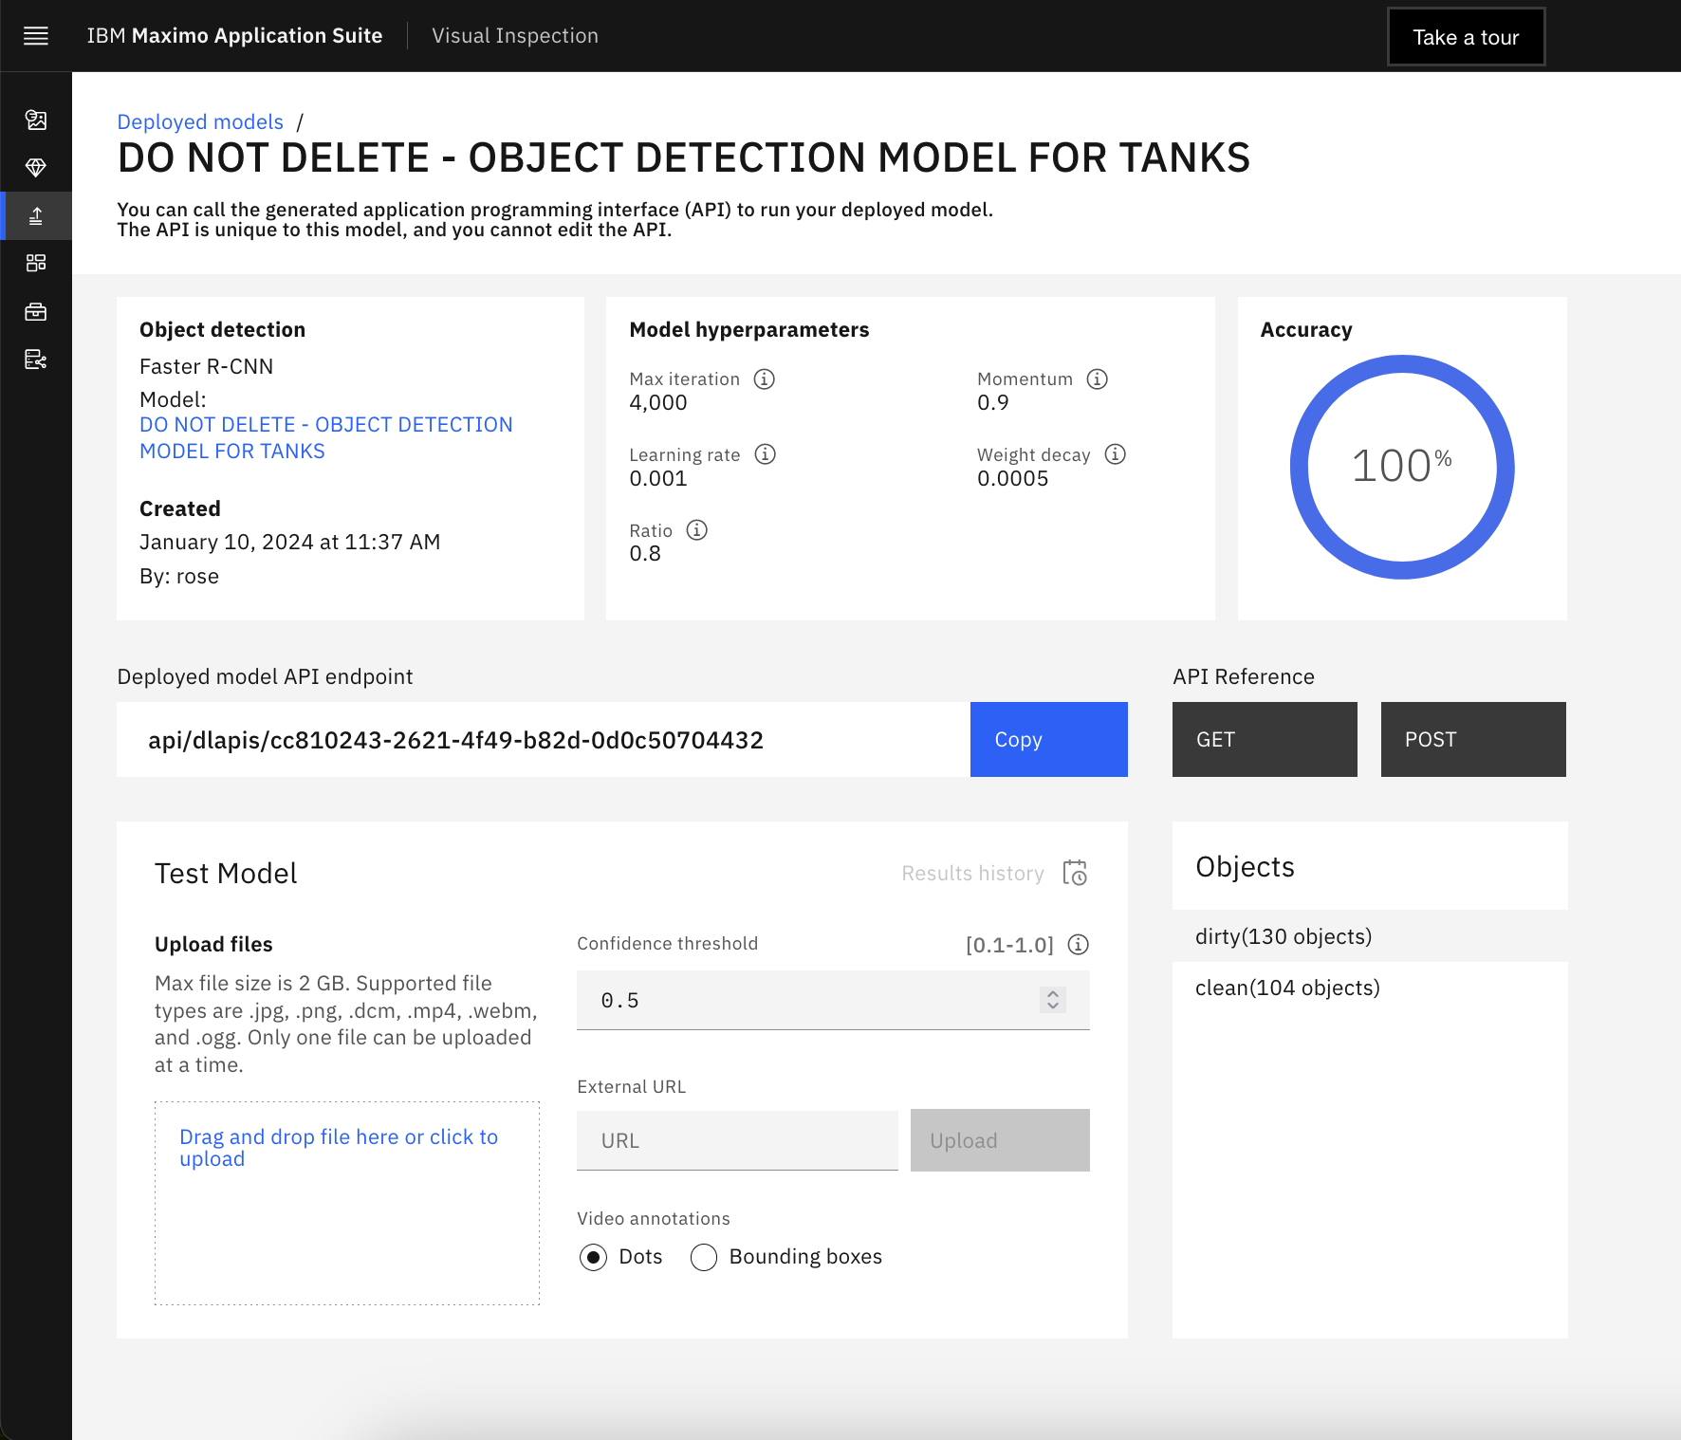The height and width of the screenshot is (1440, 1681).
Task: Click the [0.1-1.0] range hint
Action: 1009,945
